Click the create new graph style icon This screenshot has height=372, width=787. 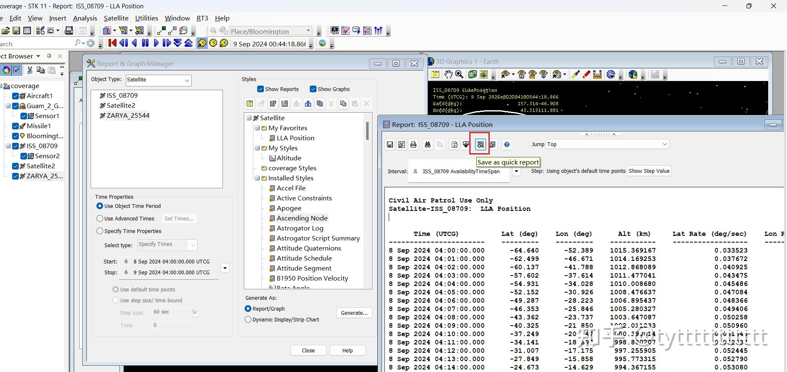click(x=285, y=104)
